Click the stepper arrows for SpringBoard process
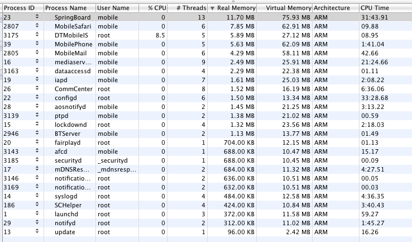 click(37, 17)
